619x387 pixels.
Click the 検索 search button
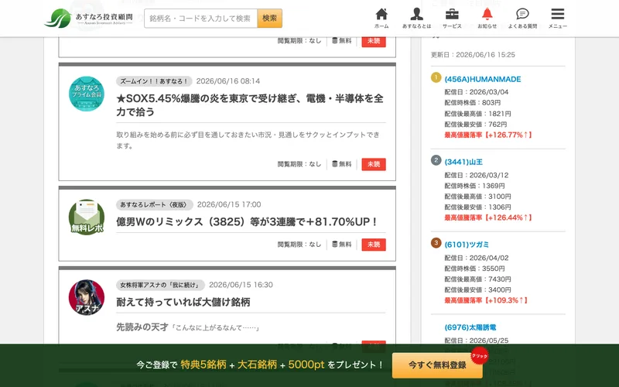pos(269,18)
